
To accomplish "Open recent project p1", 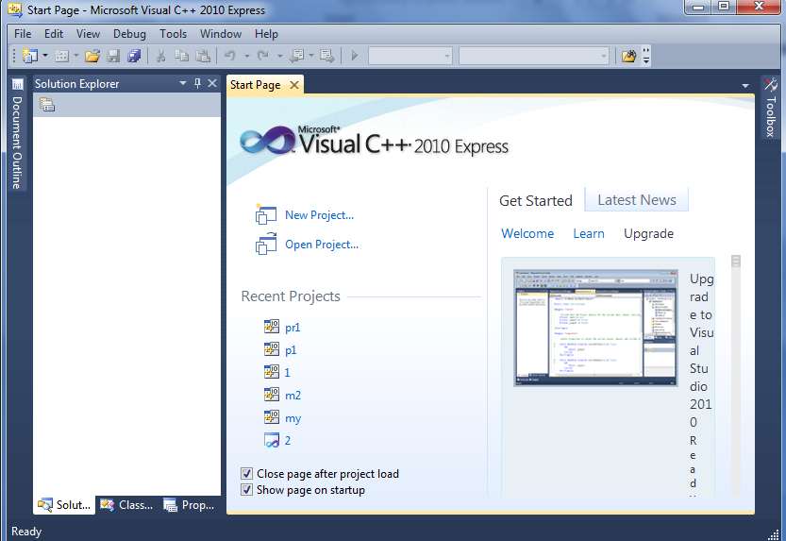I will tap(291, 350).
